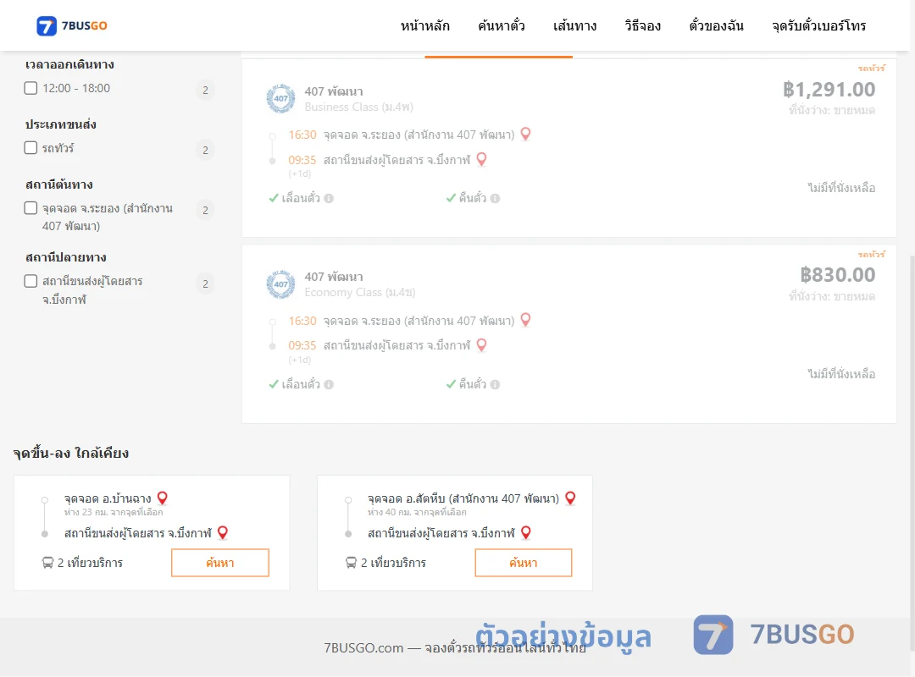915x677 pixels.
Task: Click the สถานีปลายทาง filter heading
Action: point(65,257)
